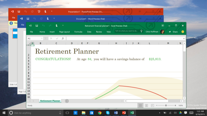This screenshot has height=116, width=207.
Task: Open File menu in PowerPoint window
Action: [x=13, y=18]
